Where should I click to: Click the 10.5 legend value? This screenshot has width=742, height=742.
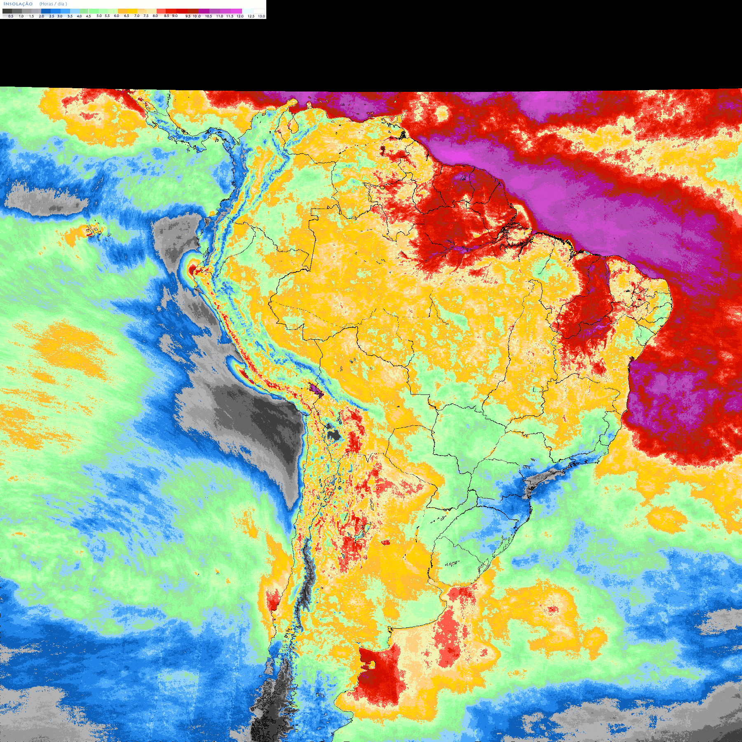point(209,16)
